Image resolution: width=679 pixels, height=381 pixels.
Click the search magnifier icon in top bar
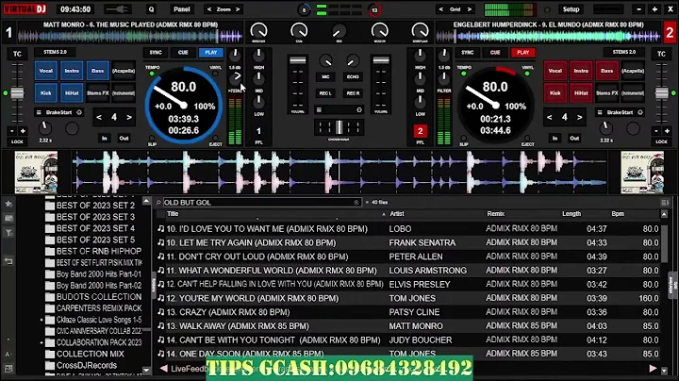[x=151, y=9]
